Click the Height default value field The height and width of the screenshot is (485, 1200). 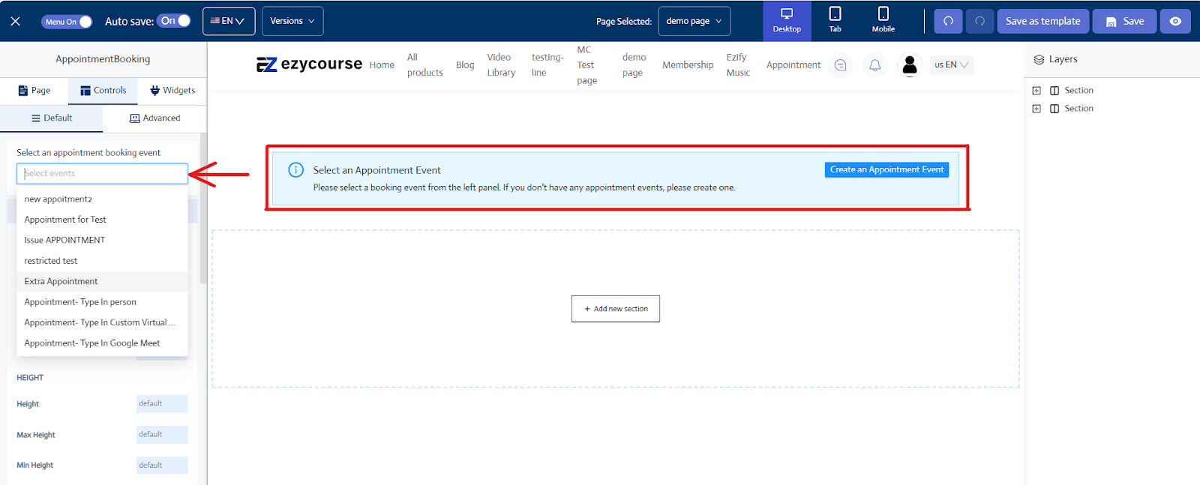point(162,404)
